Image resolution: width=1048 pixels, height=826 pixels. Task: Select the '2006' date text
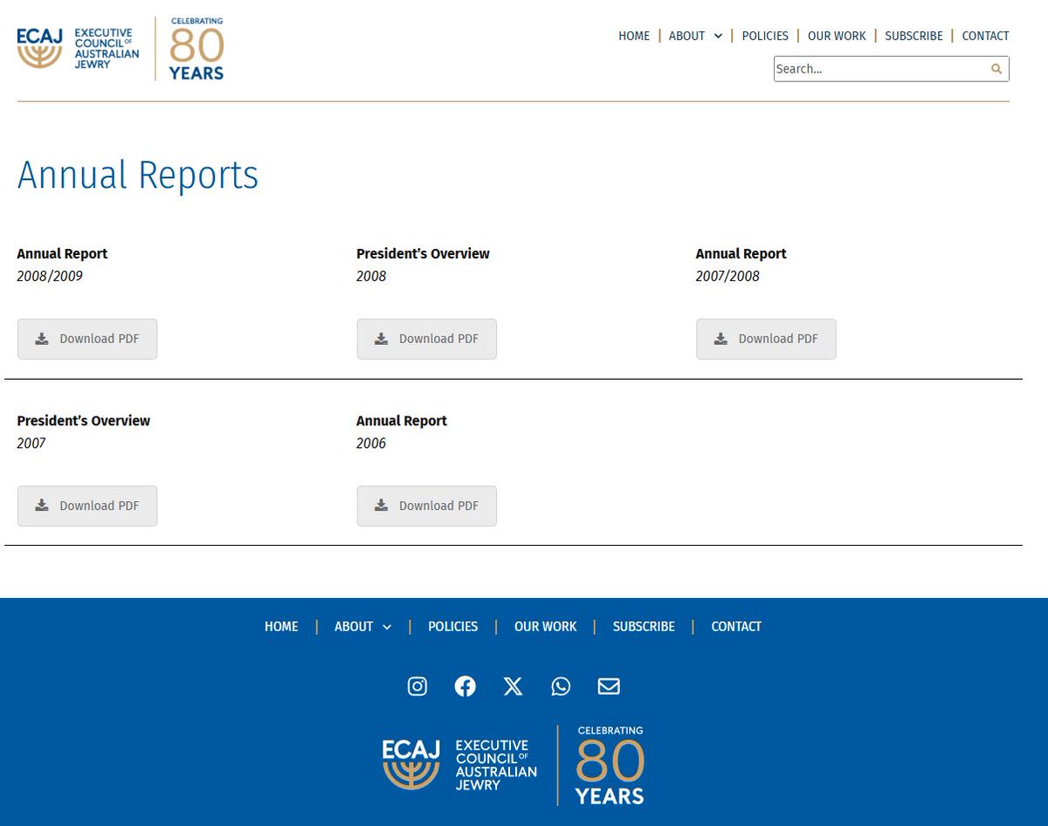point(371,443)
